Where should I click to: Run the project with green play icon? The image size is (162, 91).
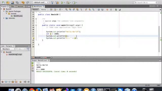[62, 3]
